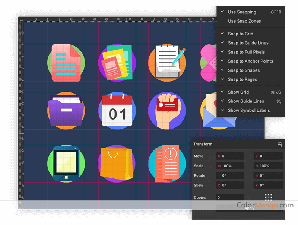Screen dimensions: 298x225
Task: Disable Snap to Grid option
Action: pos(241,34)
